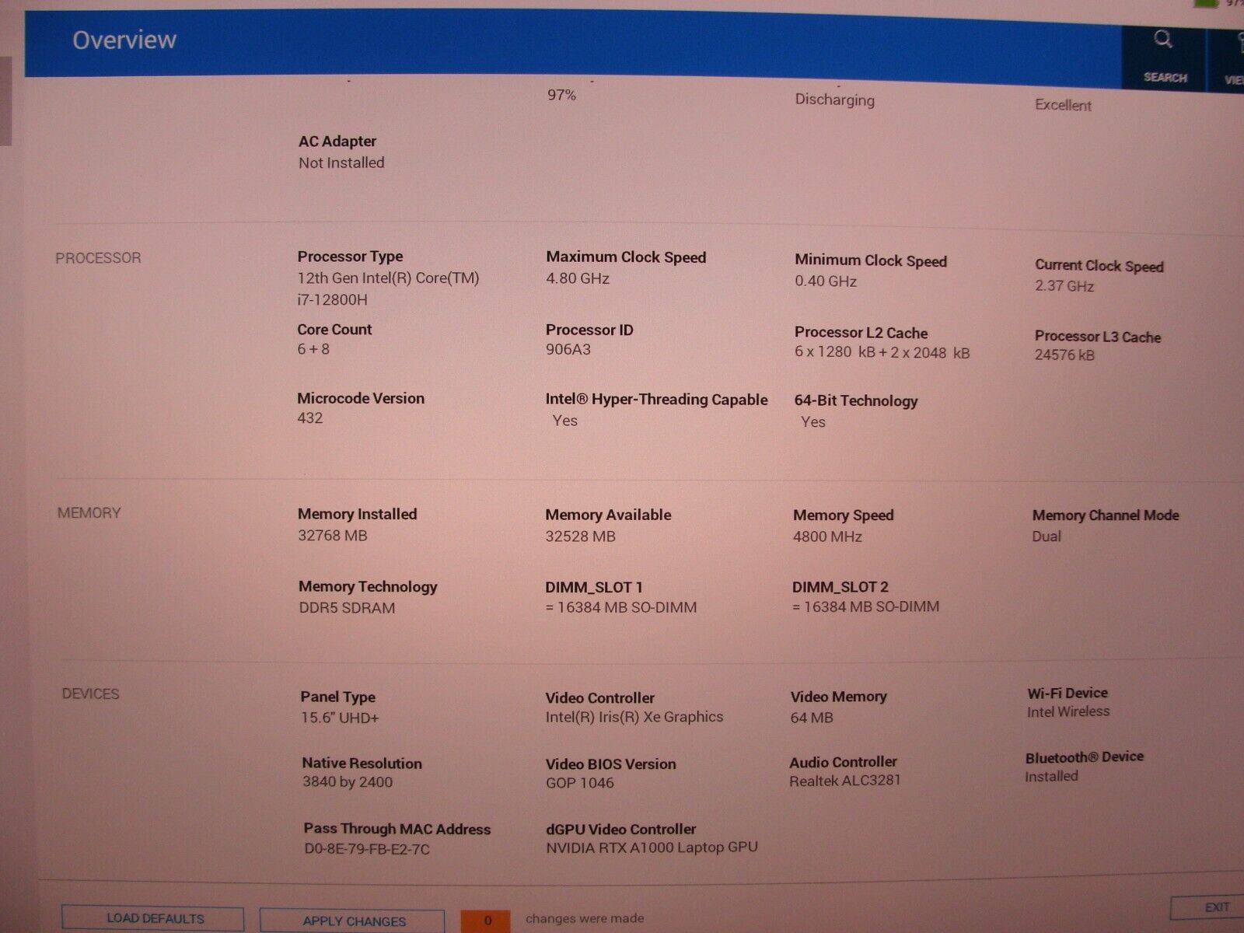Click the orange changes counter showing 0

(x=487, y=921)
